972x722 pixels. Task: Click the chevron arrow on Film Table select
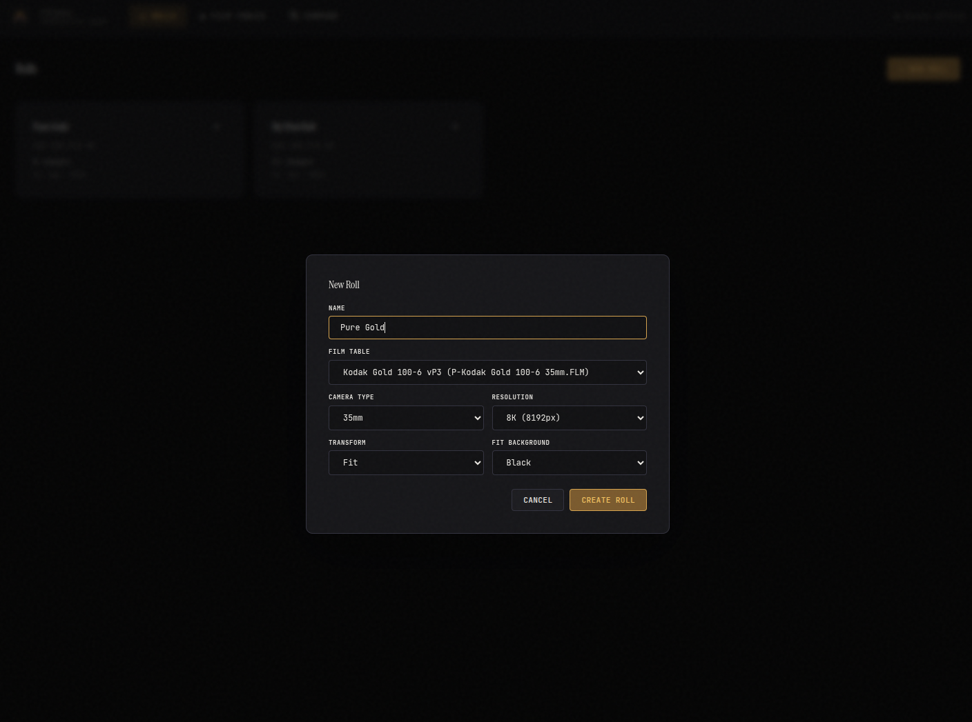point(640,372)
